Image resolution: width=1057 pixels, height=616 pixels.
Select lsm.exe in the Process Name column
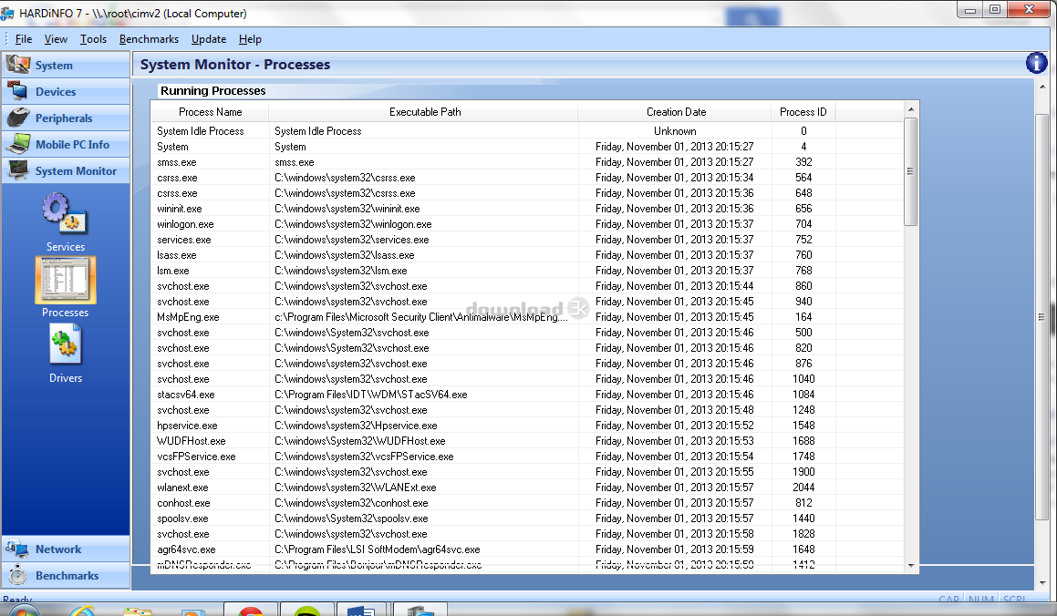(x=173, y=271)
